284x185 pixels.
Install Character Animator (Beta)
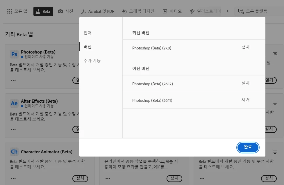click(80, 178)
